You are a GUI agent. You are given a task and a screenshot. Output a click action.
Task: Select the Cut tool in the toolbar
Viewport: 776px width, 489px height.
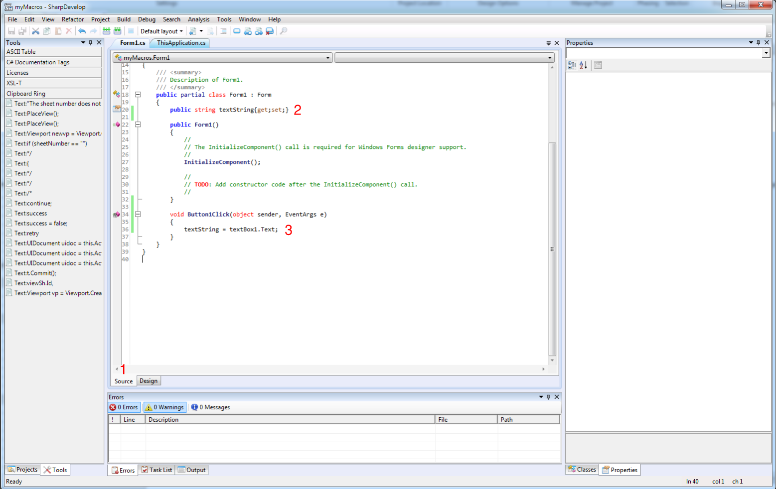pyautogui.click(x=35, y=30)
